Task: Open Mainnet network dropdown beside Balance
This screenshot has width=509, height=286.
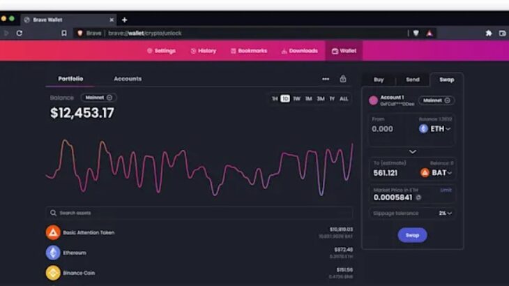Action: click(x=99, y=98)
